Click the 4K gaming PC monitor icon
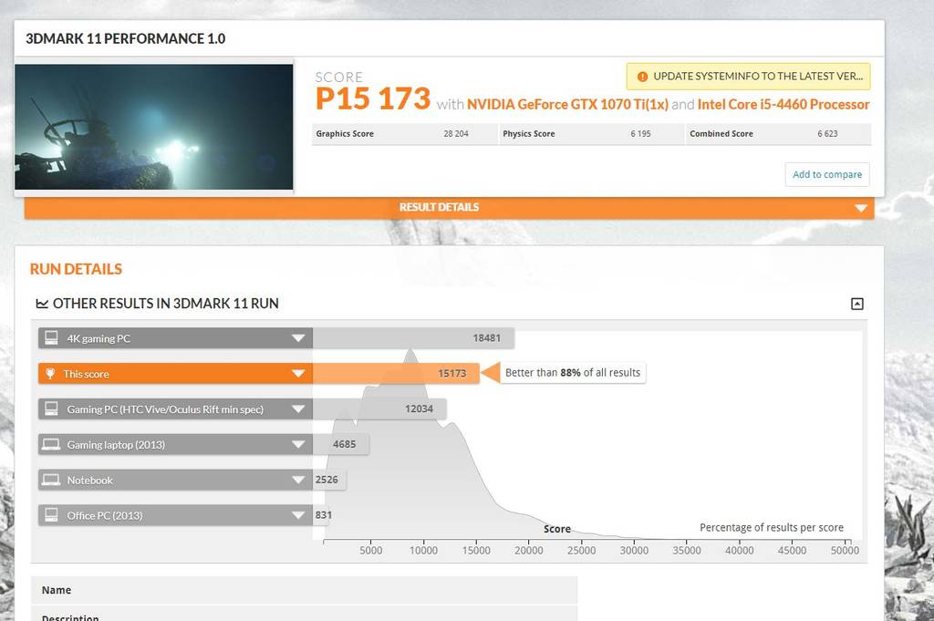 [x=51, y=338]
